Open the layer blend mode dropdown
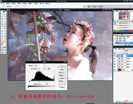 coord(118,51)
